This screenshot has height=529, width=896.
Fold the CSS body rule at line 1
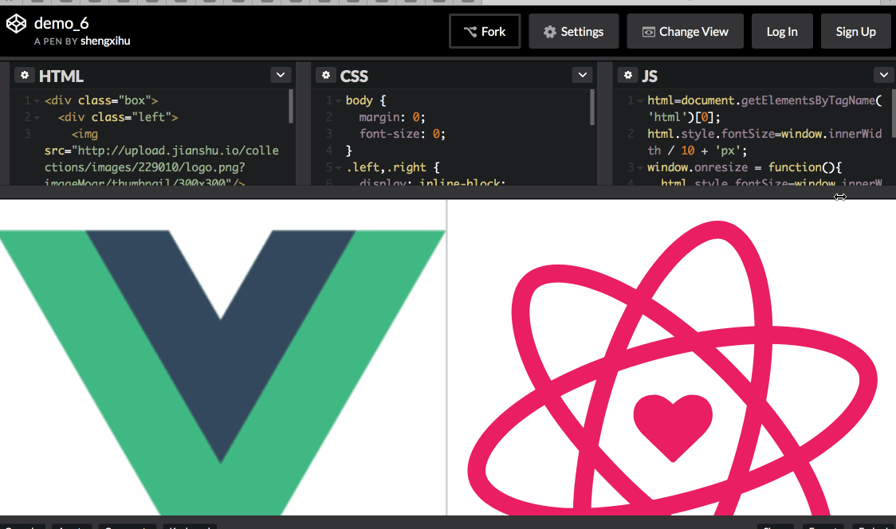click(338, 101)
